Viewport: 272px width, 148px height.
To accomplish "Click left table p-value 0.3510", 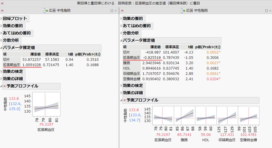I will [x=93, y=60].
